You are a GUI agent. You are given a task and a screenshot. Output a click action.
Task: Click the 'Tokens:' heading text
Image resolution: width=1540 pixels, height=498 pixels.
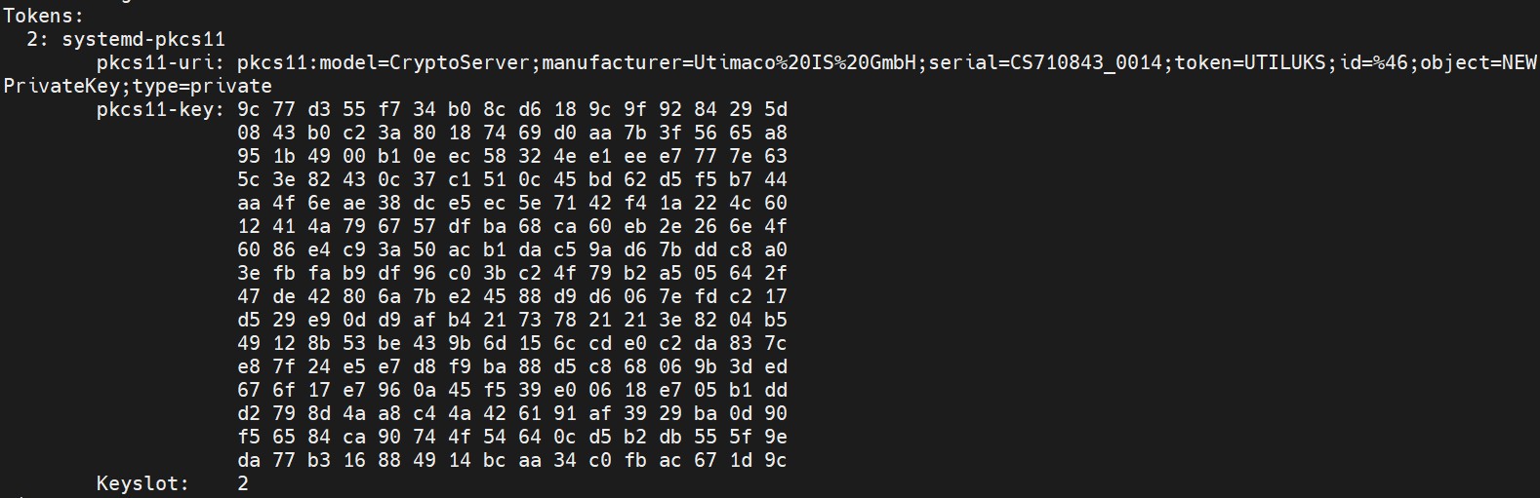44,16
